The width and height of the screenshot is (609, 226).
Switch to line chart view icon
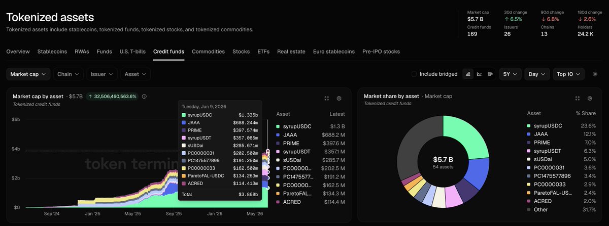[x=479, y=74]
